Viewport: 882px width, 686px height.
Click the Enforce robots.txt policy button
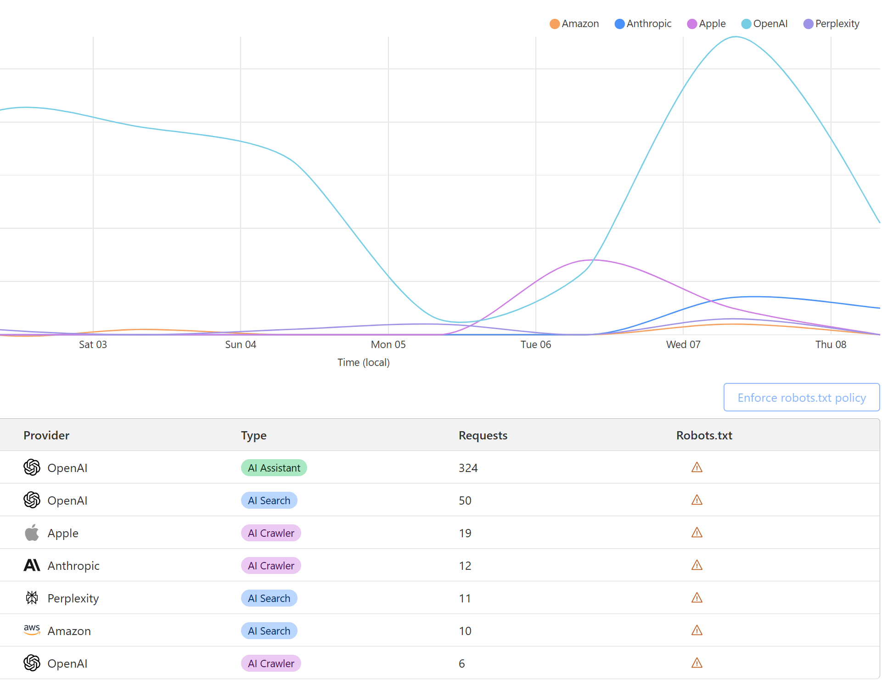(802, 398)
